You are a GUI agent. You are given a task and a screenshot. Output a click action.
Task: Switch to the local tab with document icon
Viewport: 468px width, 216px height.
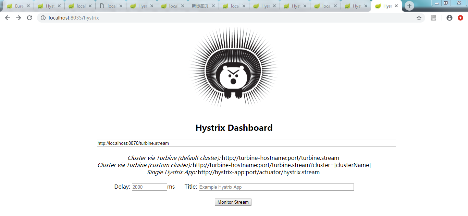pyautogui.click(x=111, y=6)
